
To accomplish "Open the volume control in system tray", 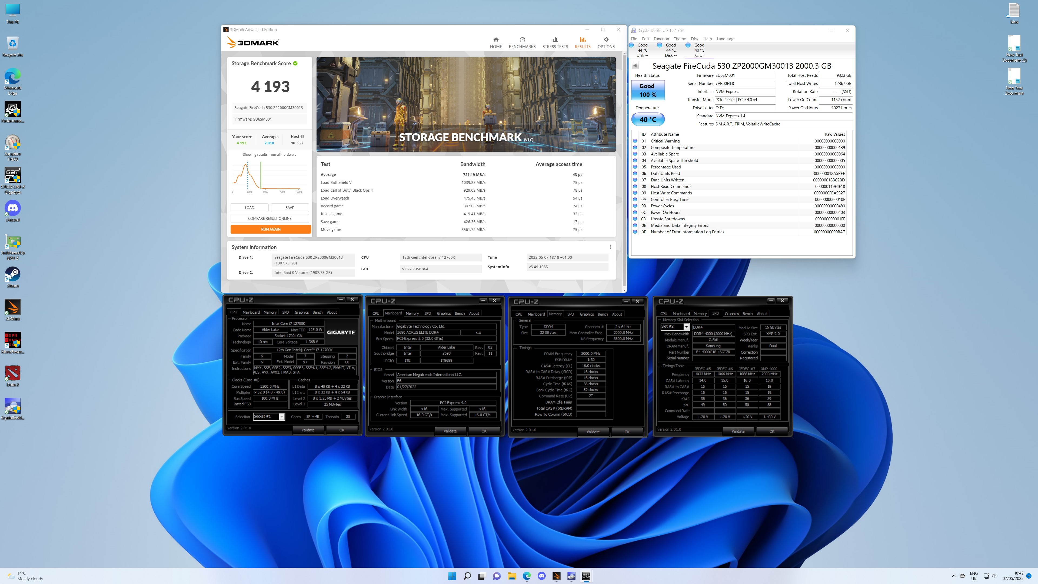I will click(994, 576).
